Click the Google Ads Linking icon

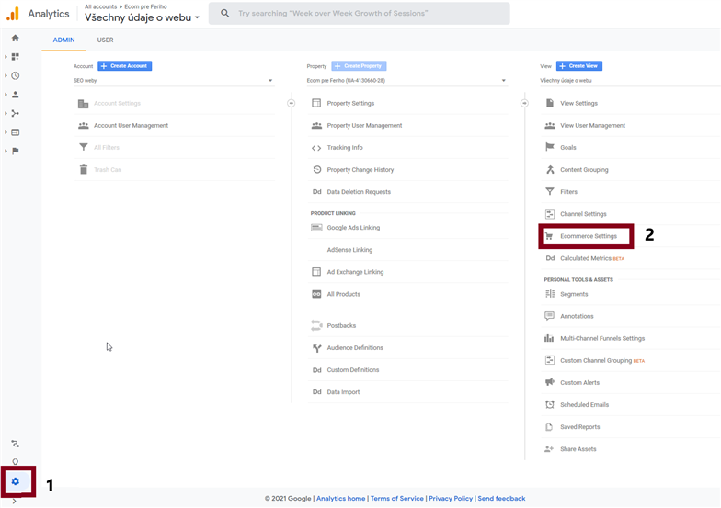[x=316, y=228]
